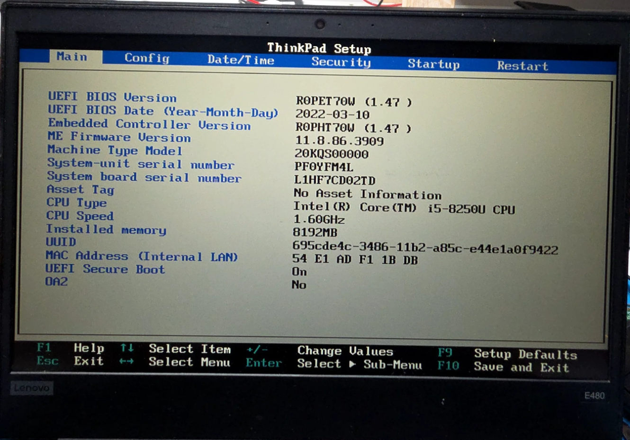
Task: Click the Help legend text
Action: [x=89, y=348]
